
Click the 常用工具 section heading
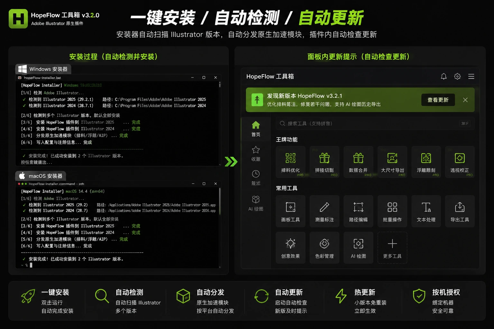coord(287,188)
